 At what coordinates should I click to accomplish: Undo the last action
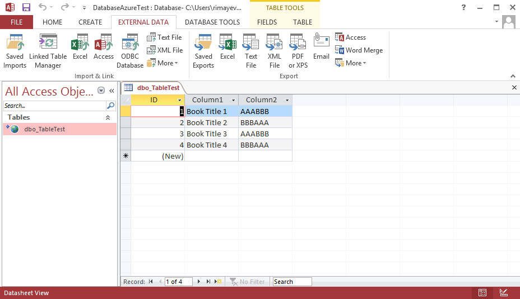click(x=43, y=7)
